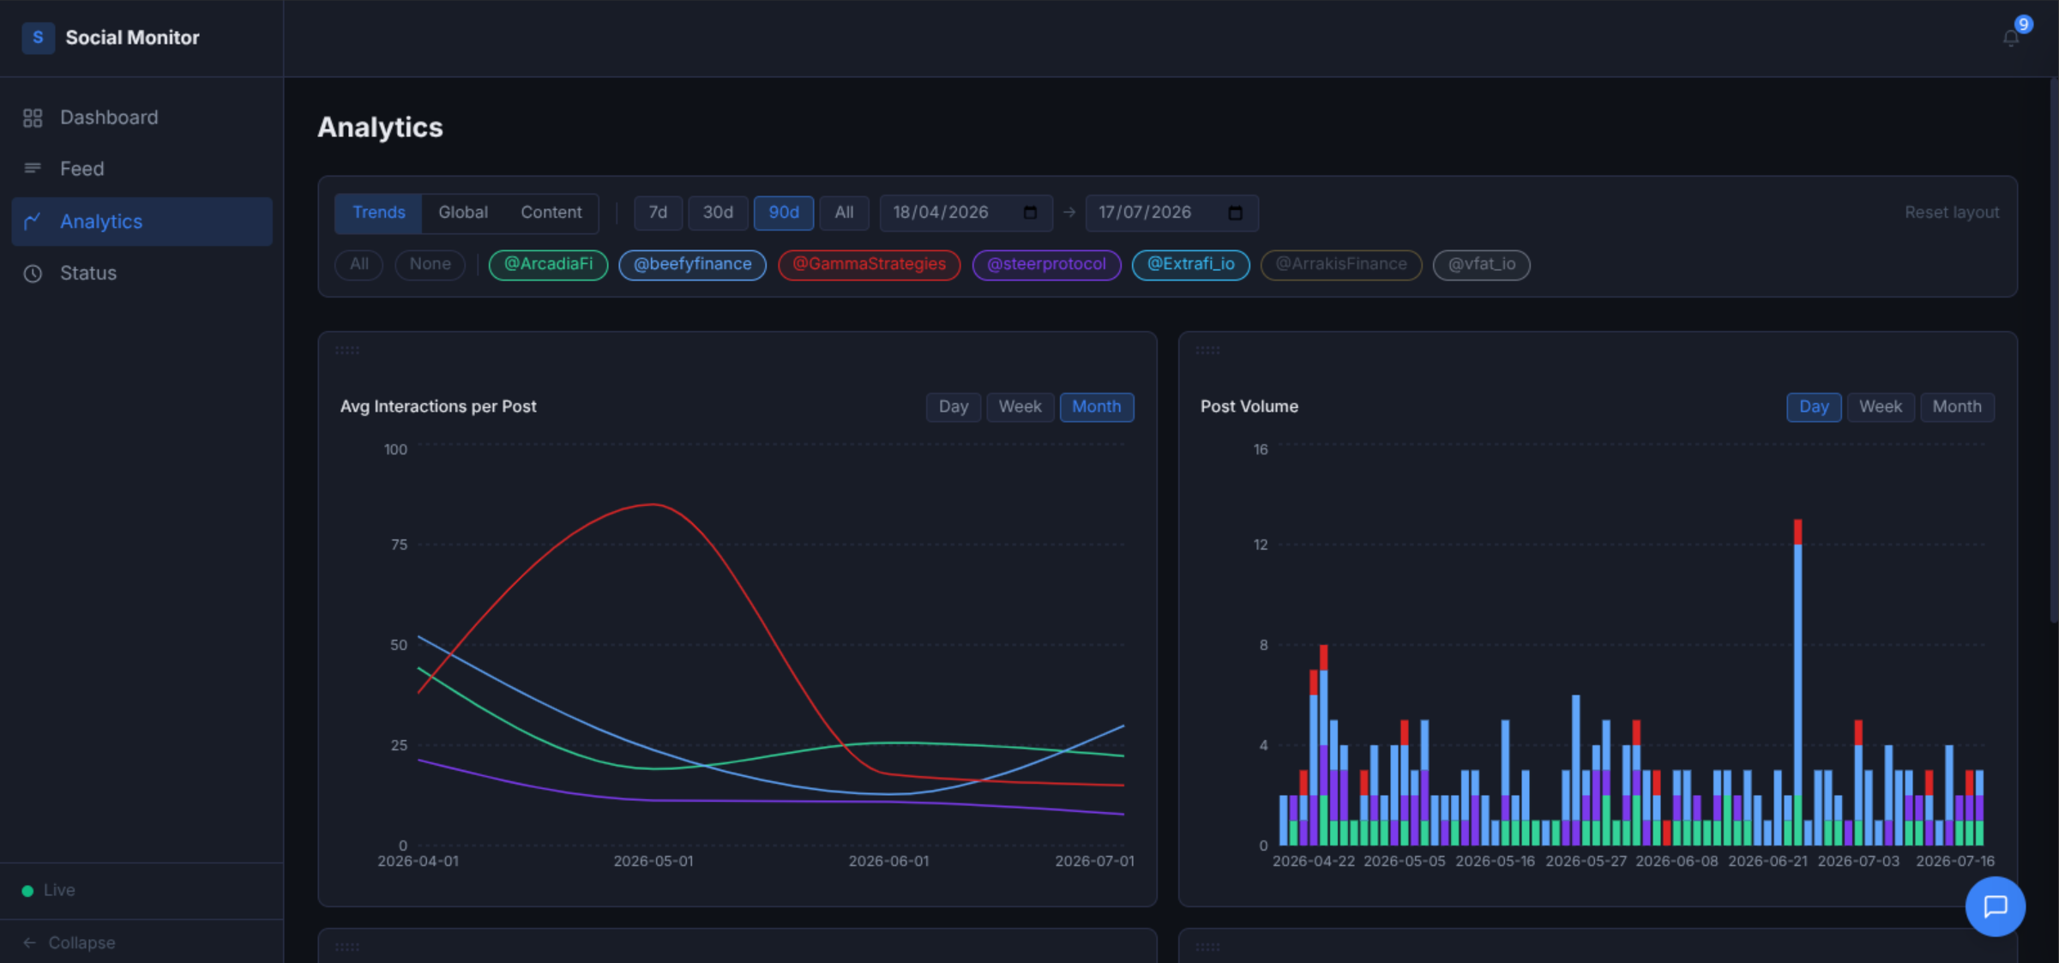This screenshot has width=2059, height=963.
Task: Select the 7d time range
Action: (658, 213)
